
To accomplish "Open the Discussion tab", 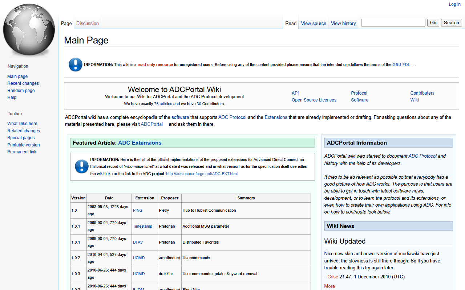I will pyautogui.click(x=88, y=23).
